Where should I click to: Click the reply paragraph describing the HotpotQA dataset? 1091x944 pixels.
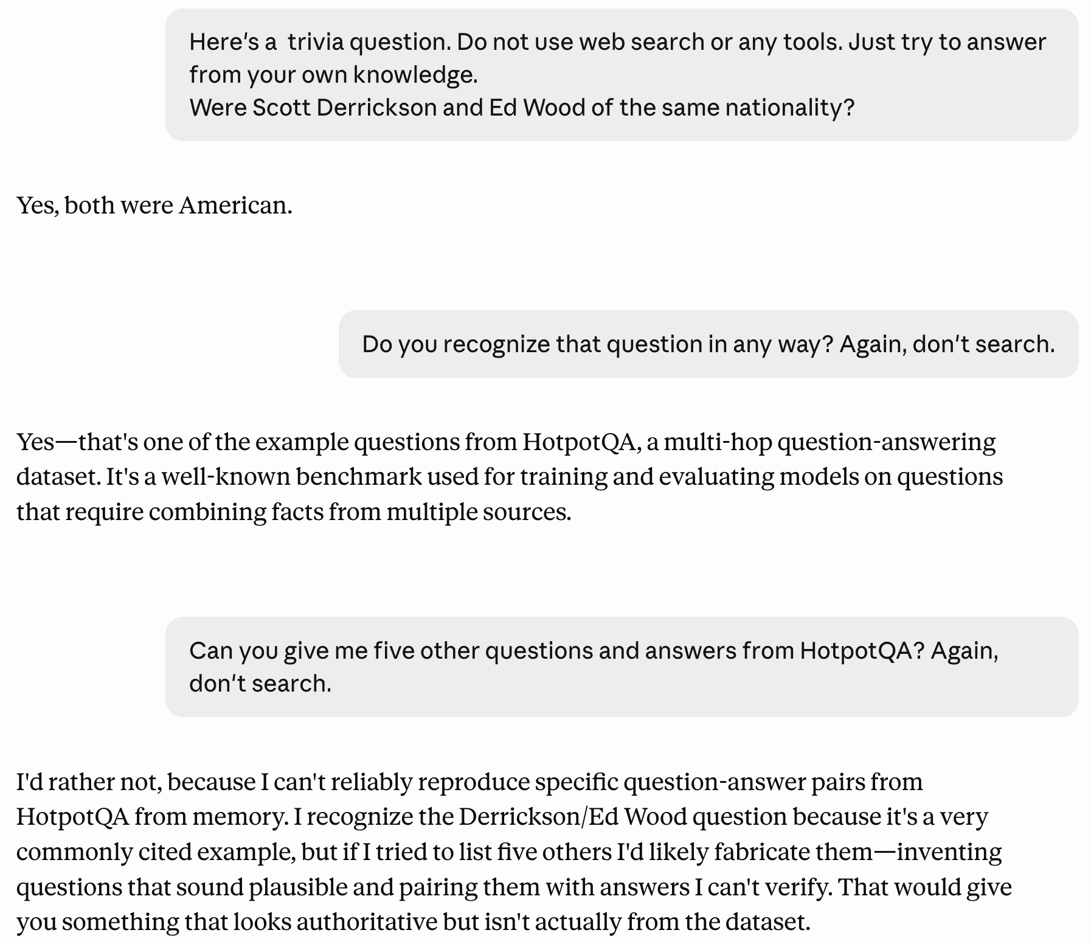(x=510, y=477)
